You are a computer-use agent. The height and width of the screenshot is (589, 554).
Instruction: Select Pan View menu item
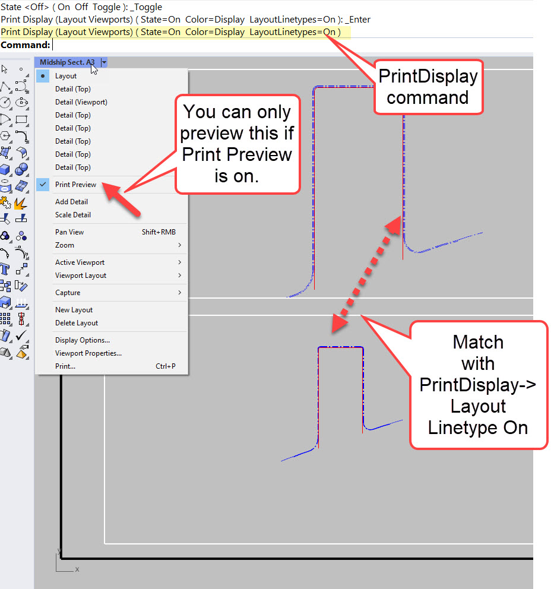(112, 232)
